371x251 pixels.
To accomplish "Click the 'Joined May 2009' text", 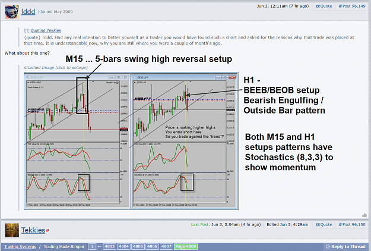I will pos(56,12).
